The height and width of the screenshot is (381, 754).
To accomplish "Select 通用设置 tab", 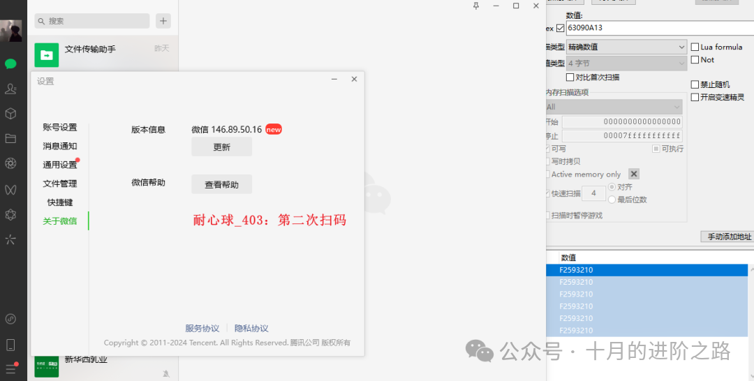I will point(59,165).
